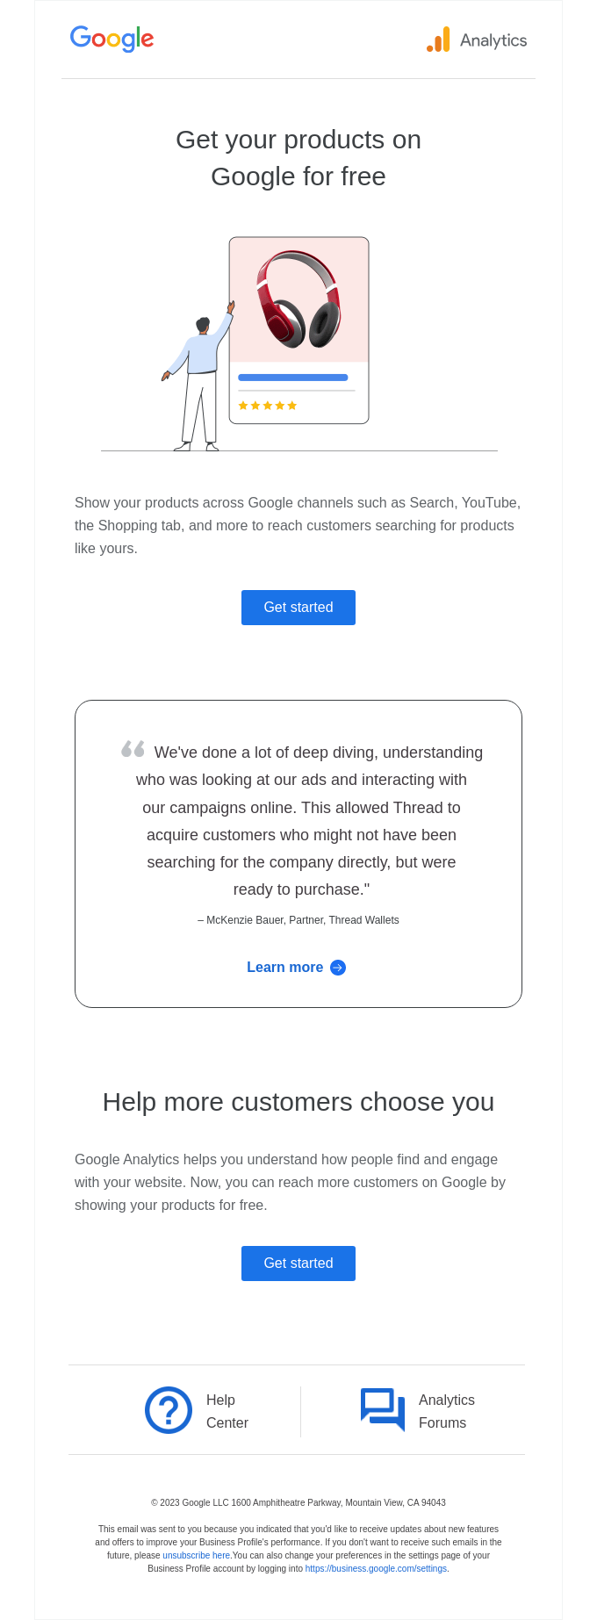Click the arrow icon beside Learn more

click(338, 967)
